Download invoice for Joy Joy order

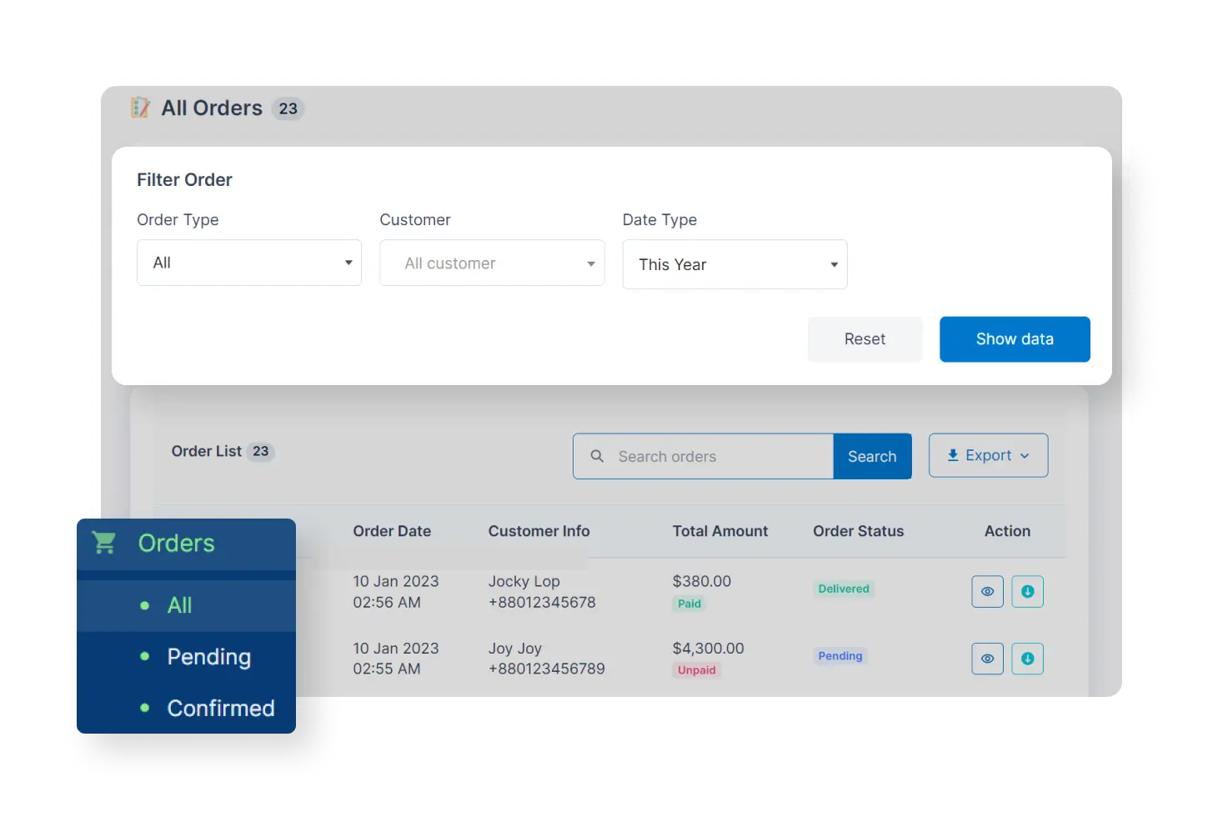tap(1027, 659)
